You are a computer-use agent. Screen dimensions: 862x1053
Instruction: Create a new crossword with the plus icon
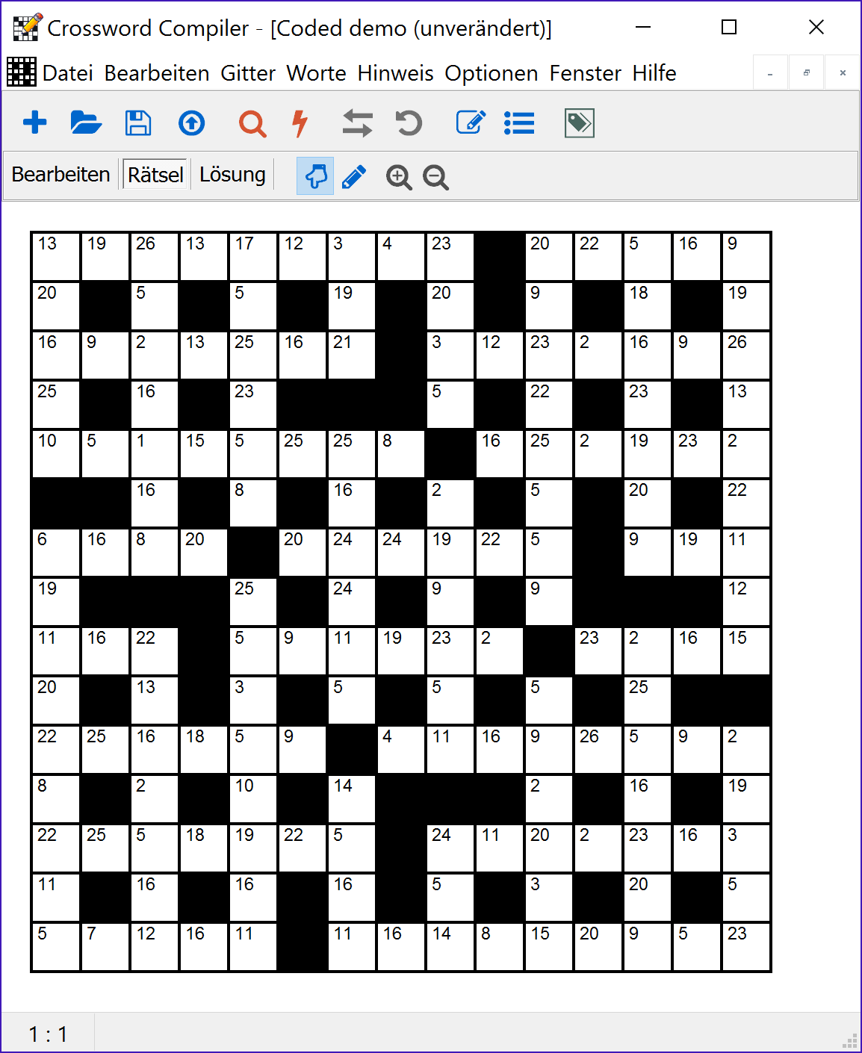click(34, 123)
